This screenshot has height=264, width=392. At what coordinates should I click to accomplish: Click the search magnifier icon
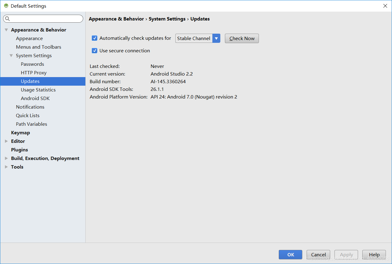(8, 19)
